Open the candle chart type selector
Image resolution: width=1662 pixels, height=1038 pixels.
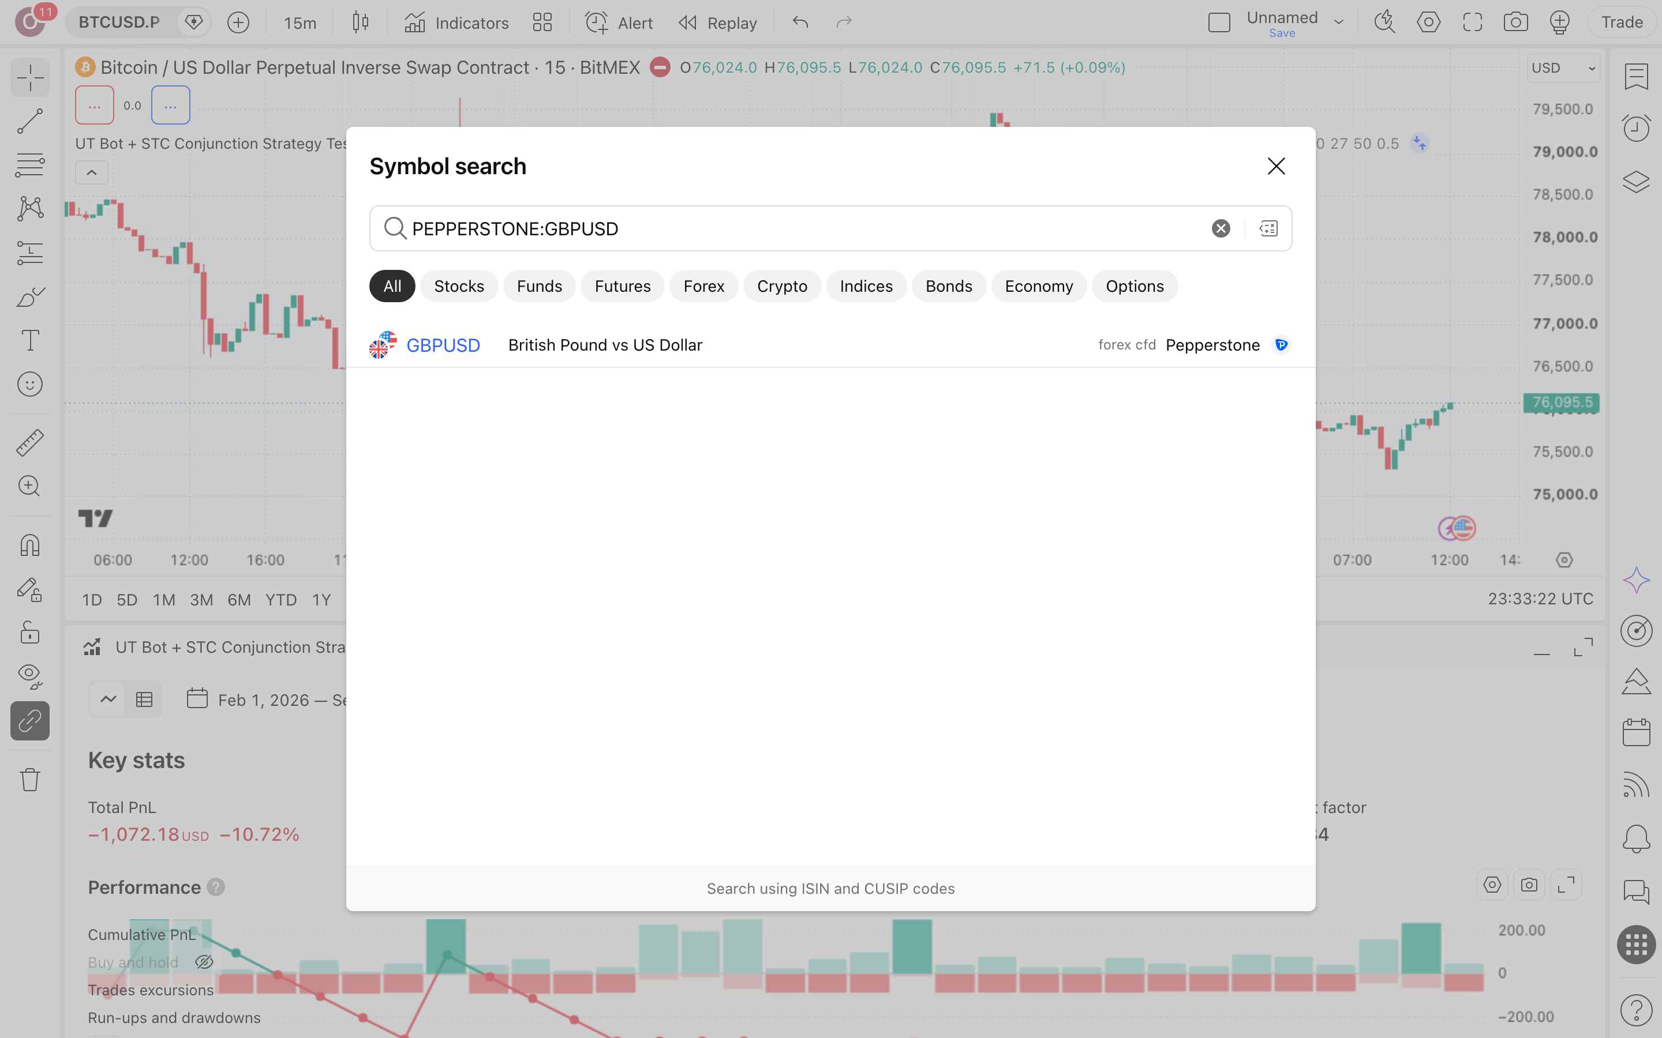360,22
